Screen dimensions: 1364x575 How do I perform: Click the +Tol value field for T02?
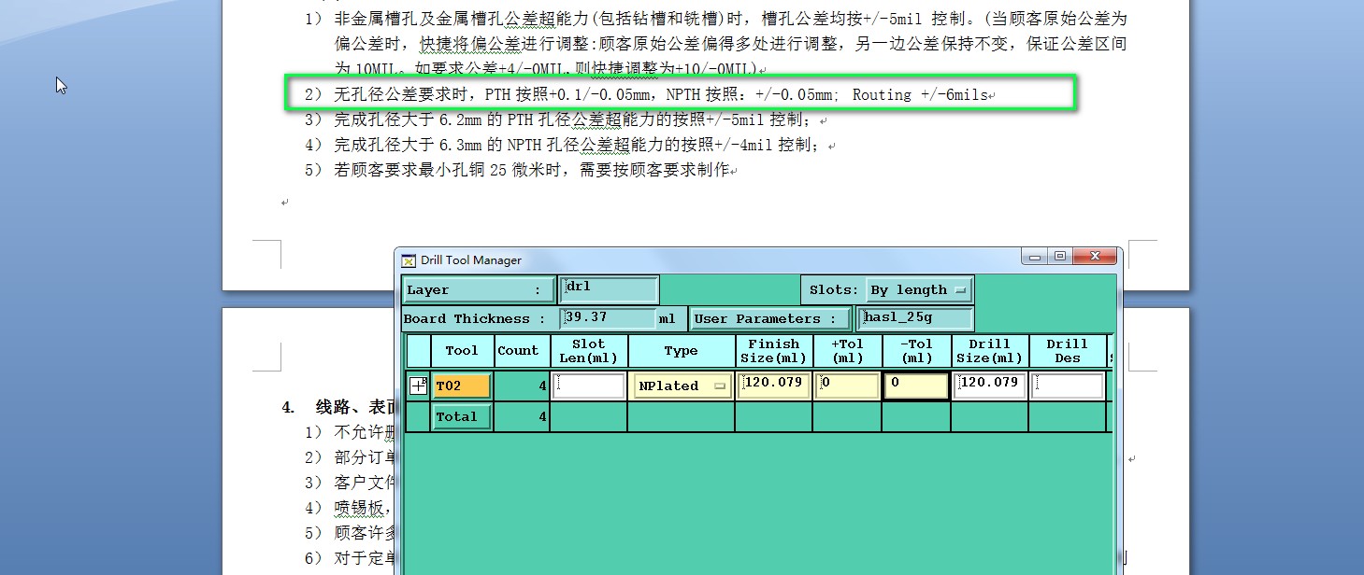click(x=847, y=386)
